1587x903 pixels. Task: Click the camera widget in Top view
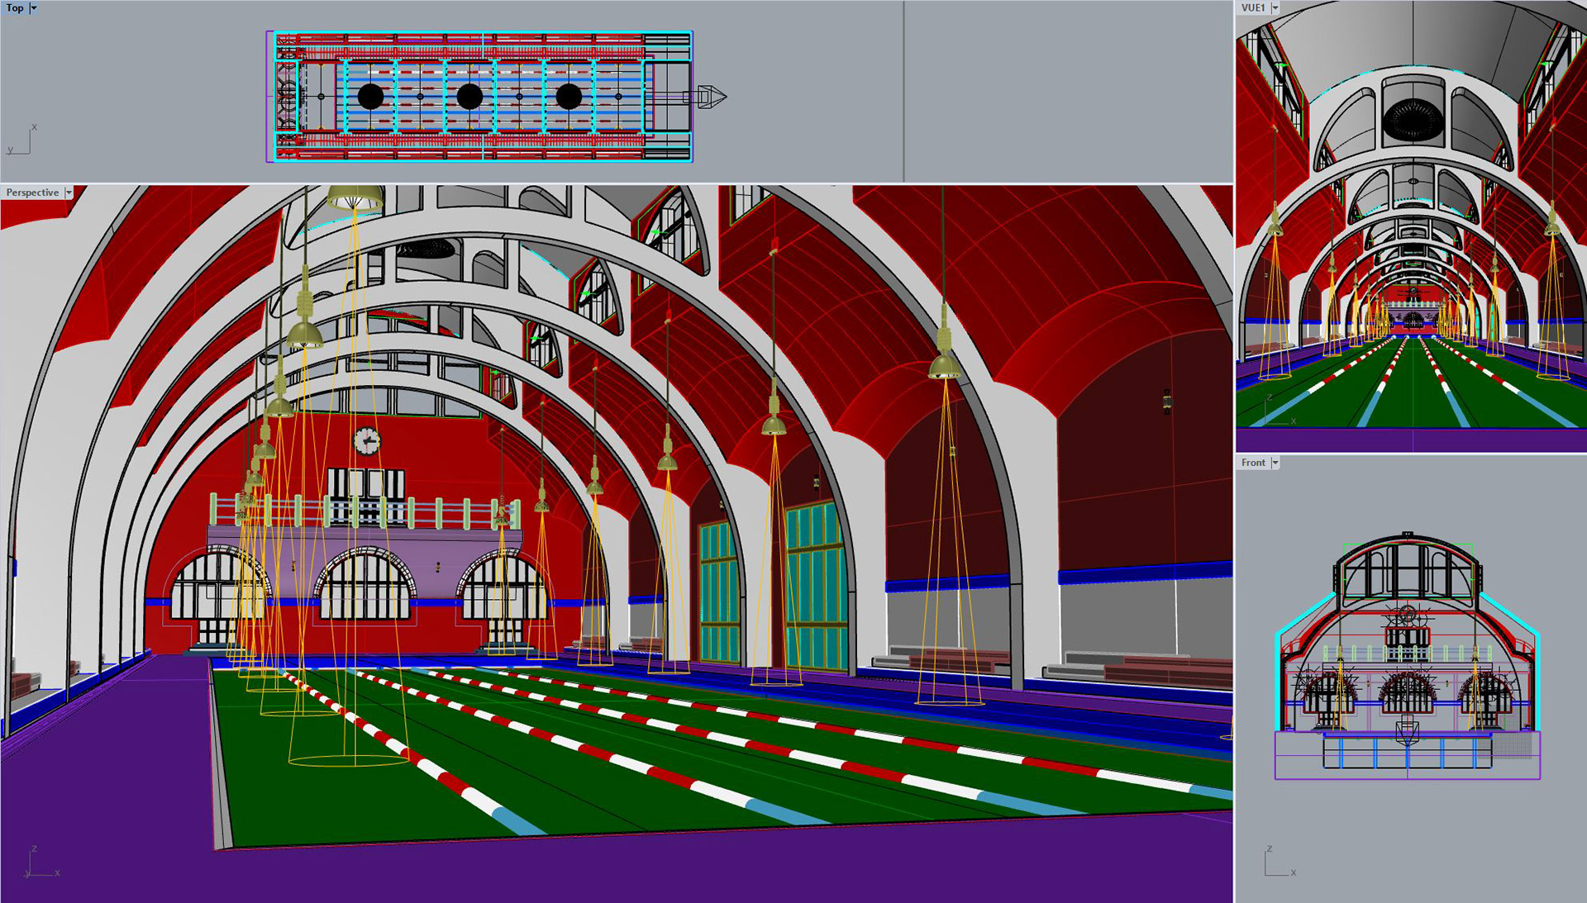[710, 97]
